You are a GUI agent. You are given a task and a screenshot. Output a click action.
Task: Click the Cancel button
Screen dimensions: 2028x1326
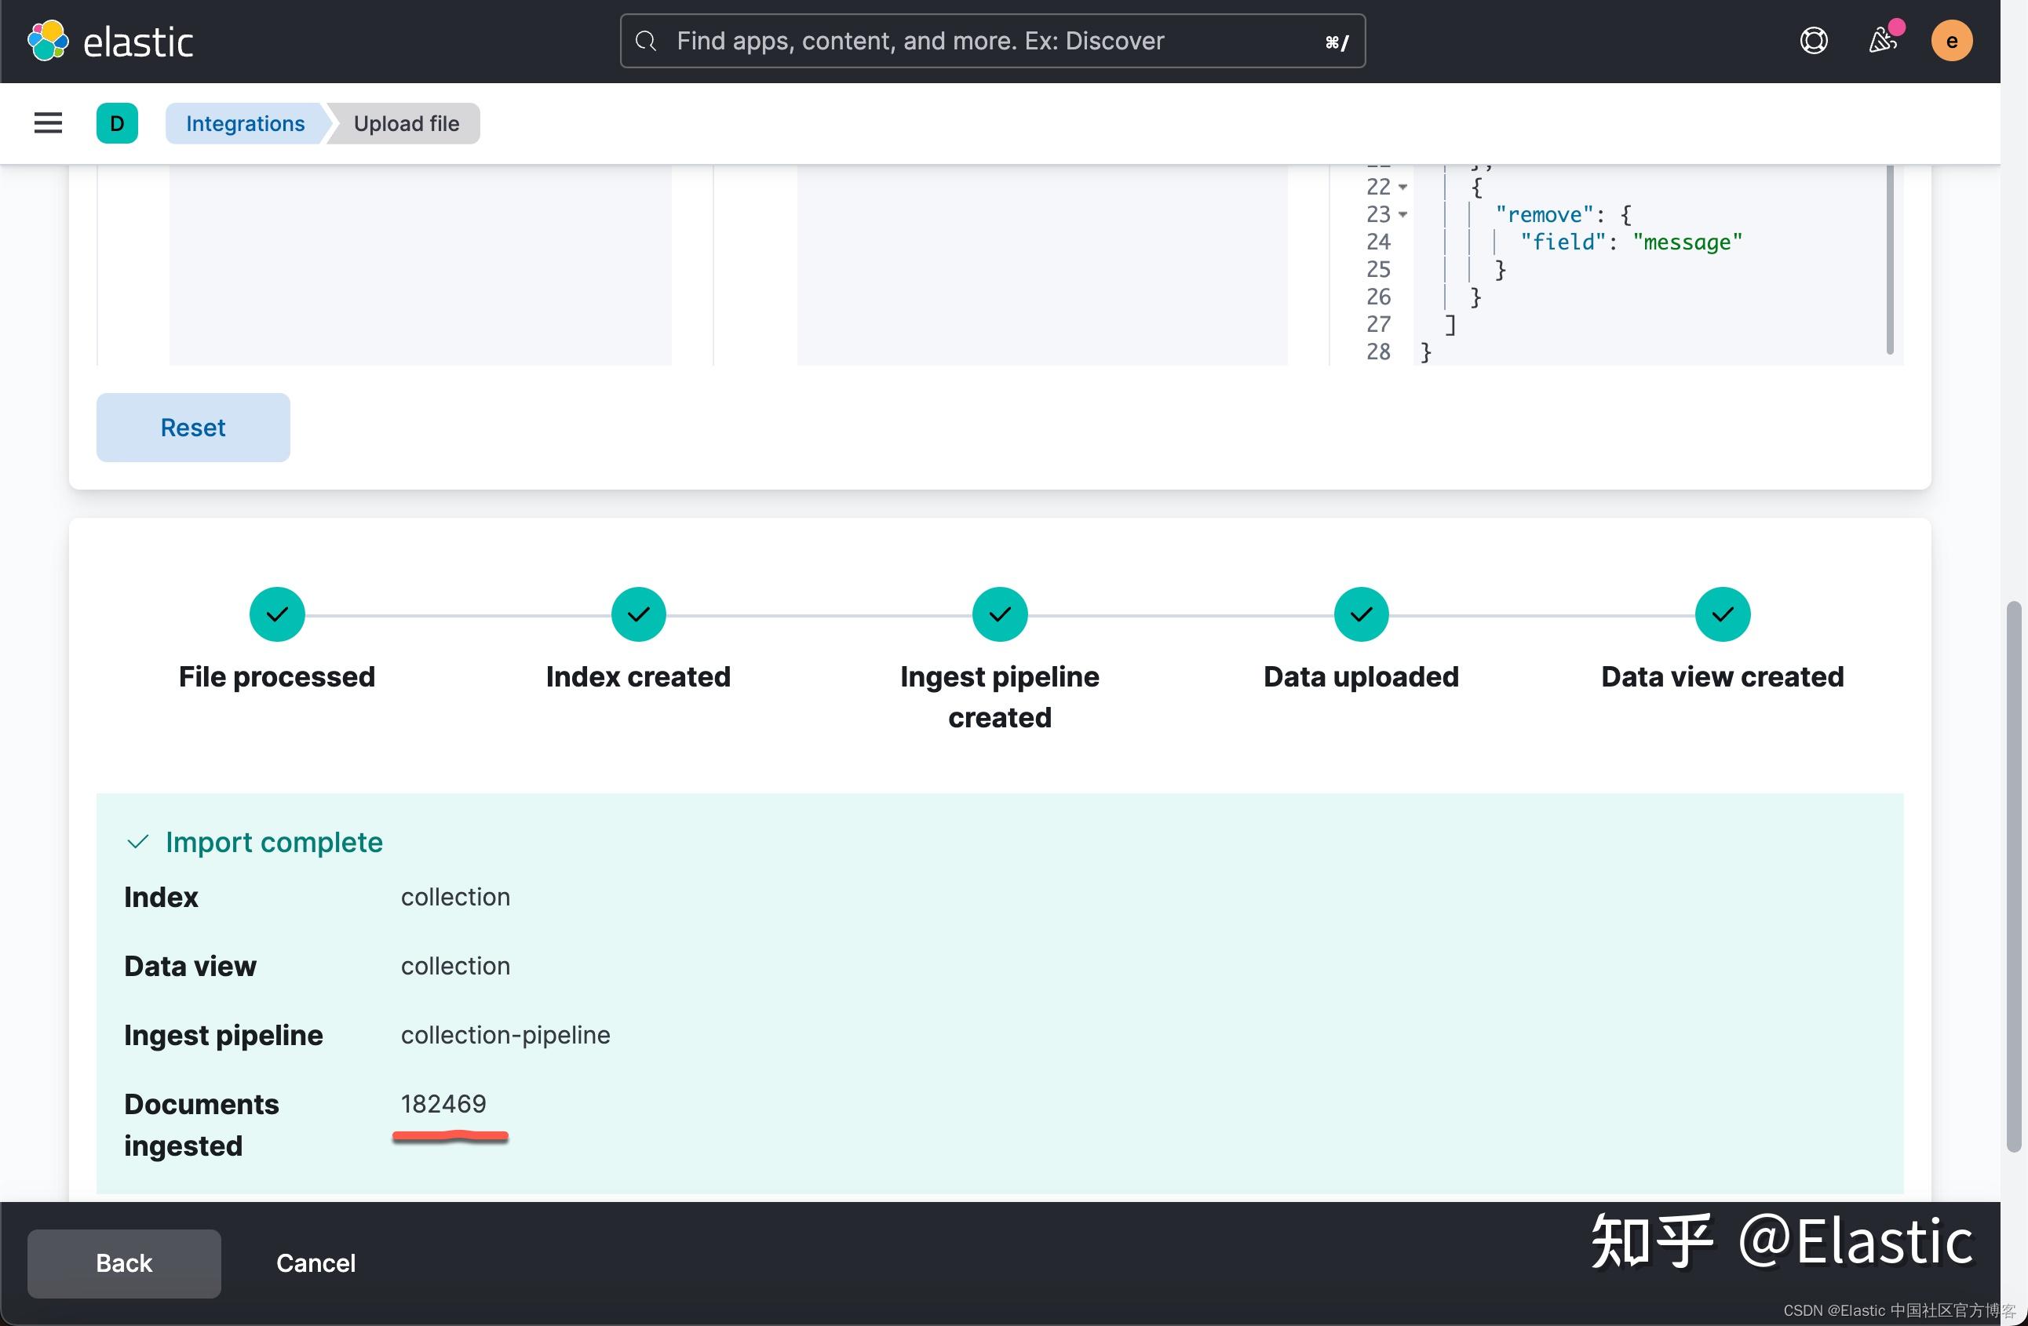coord(316,1263)
